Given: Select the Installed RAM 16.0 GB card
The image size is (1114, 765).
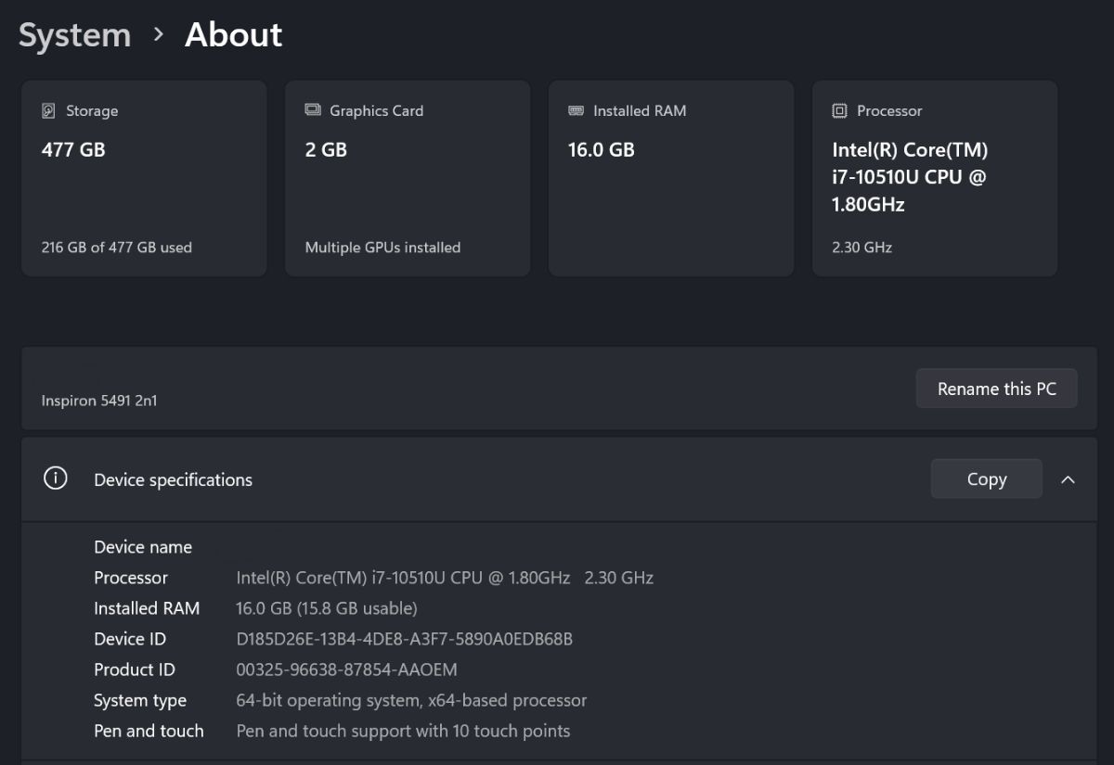Looking at the screenshot, I should [671, 178].
